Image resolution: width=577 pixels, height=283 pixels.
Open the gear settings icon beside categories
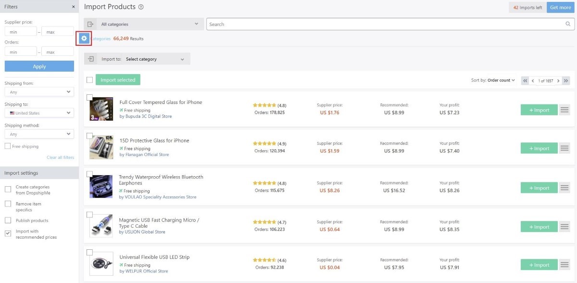[84, 39]
